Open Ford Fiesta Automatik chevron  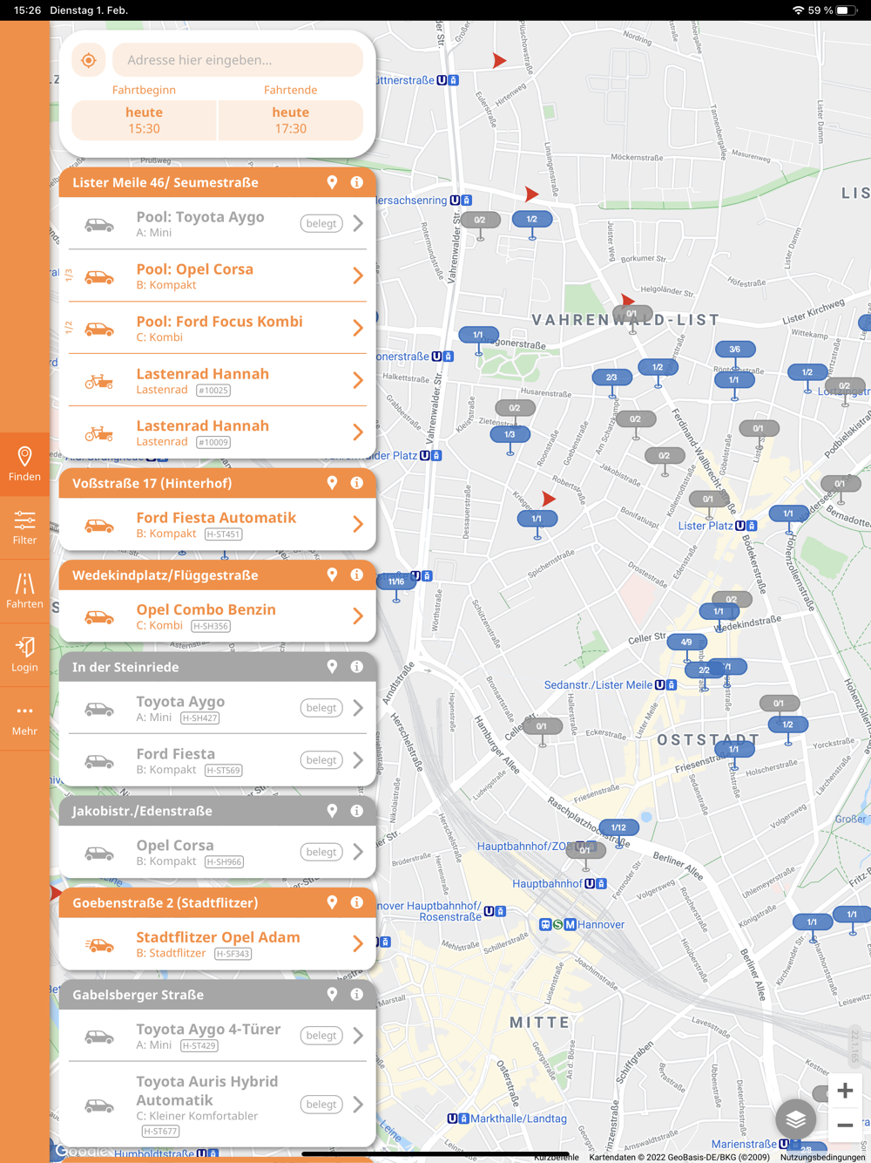click(358, 525)
